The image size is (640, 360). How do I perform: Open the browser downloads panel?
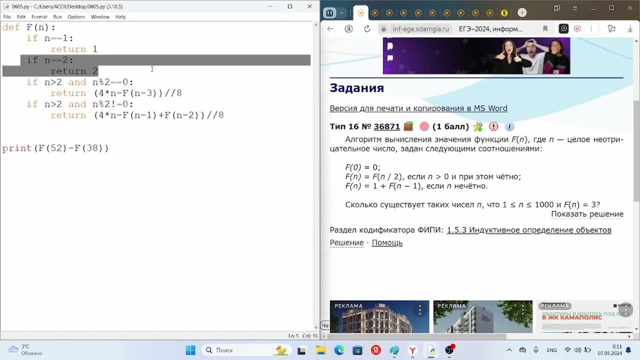click(630, 29)
